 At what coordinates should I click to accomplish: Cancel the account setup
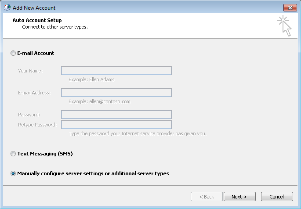coord(277,197)
